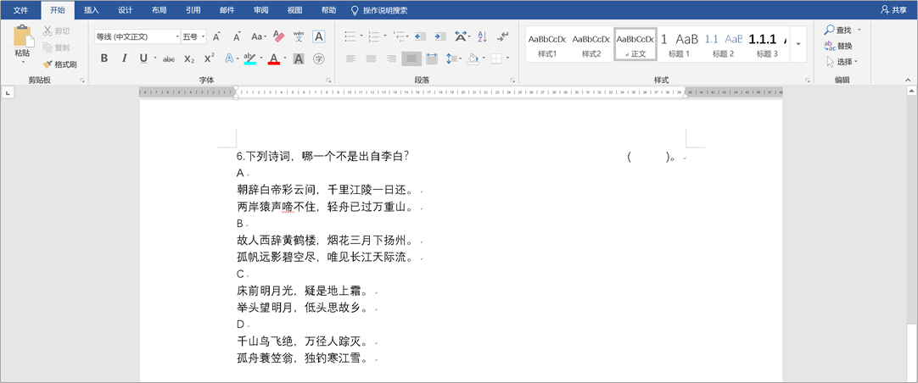Screen dimensions: 918x383
Task: Click the paragraph shading paint bucket
Action: coord(471,58)
